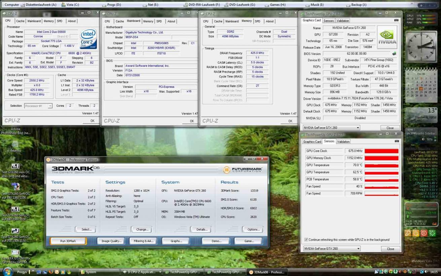Click the GPU Core Clock red sensor graph
Image resolution: width=441 pixels, height=276 pixels.
pos(381,151)
